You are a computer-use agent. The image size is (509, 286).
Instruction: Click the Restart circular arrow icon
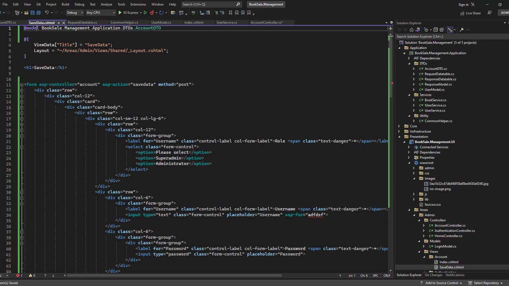click(161, 13)
